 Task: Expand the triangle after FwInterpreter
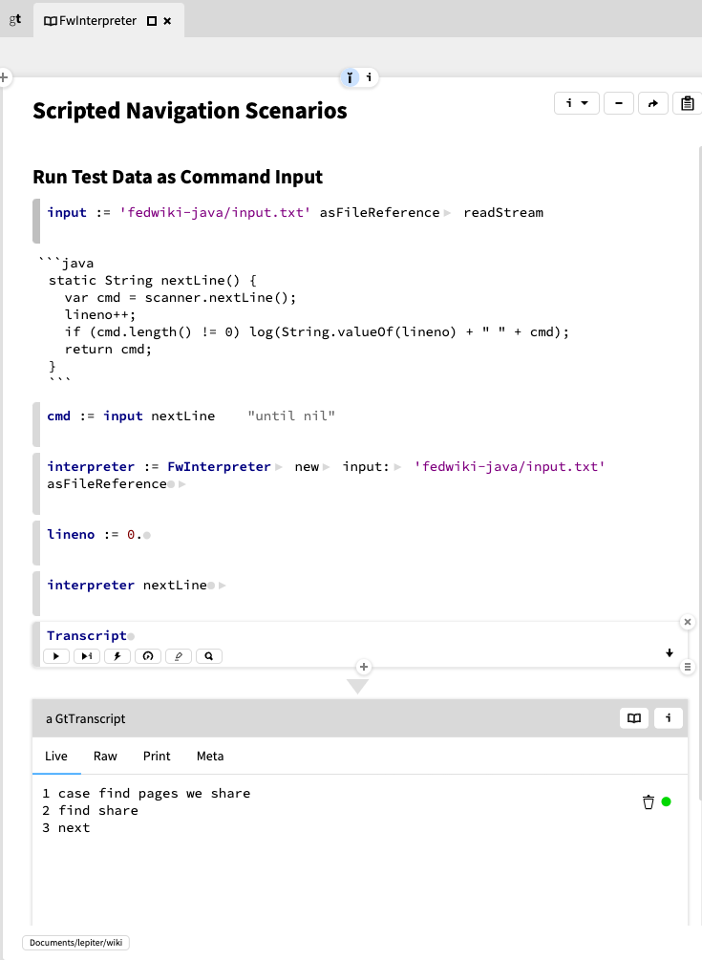click(279, 467)
